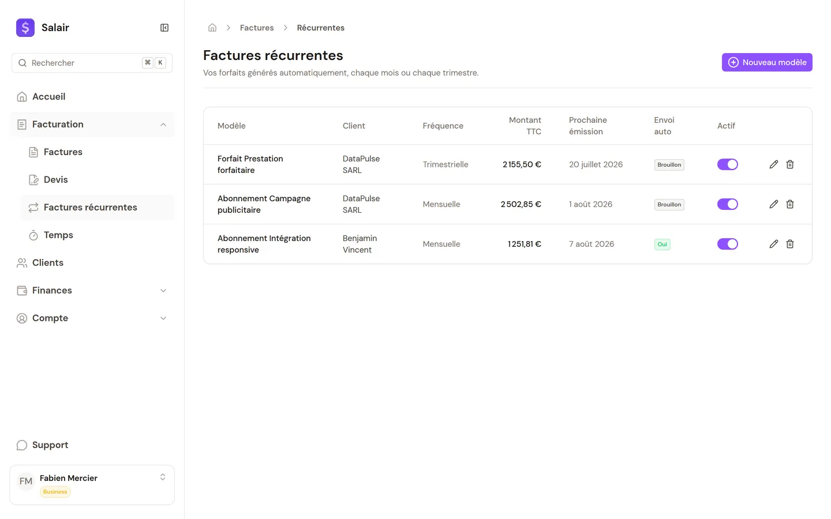Click Brouillon badge for Forfait Prestation
This screenshot has height=519, width=831.
pos(669,165)
